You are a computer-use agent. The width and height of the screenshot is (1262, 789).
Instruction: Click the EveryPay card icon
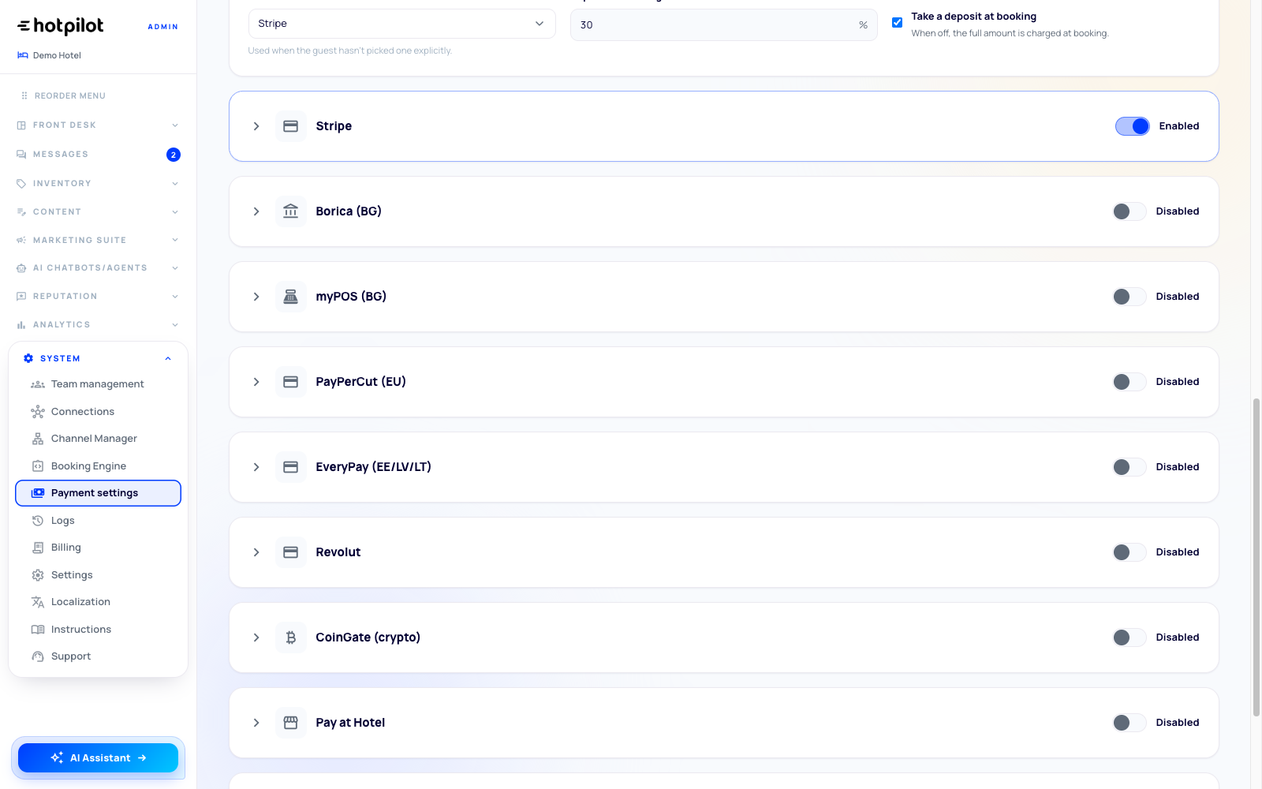290,467
